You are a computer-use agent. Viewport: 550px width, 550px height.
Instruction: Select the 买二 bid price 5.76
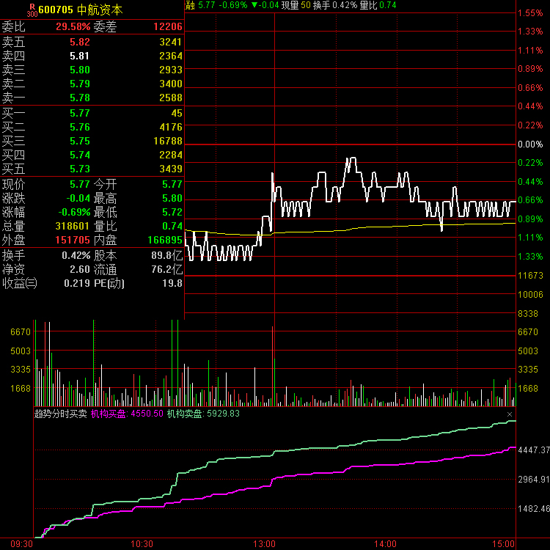coord(80,127)
